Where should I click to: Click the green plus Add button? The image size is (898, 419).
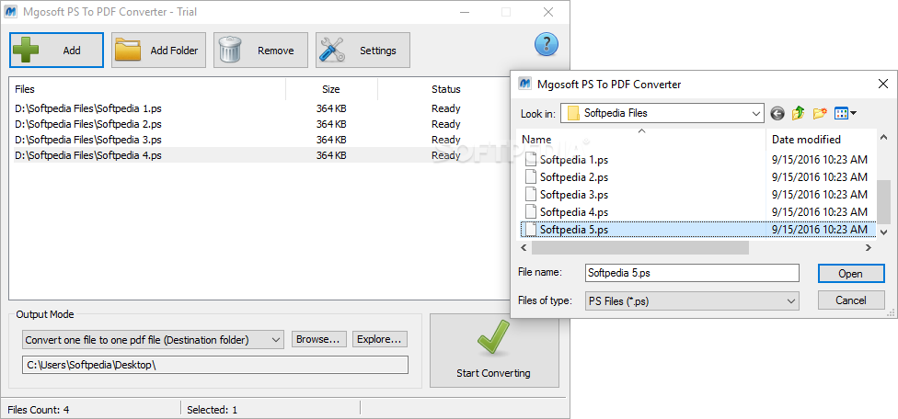point(56,51)
